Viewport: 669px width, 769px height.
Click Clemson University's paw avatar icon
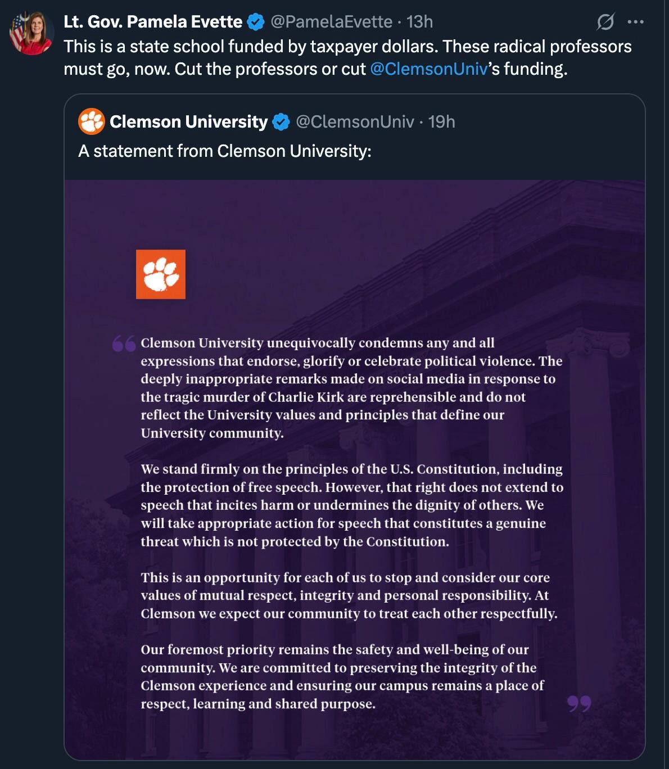(x=91, y=121)
